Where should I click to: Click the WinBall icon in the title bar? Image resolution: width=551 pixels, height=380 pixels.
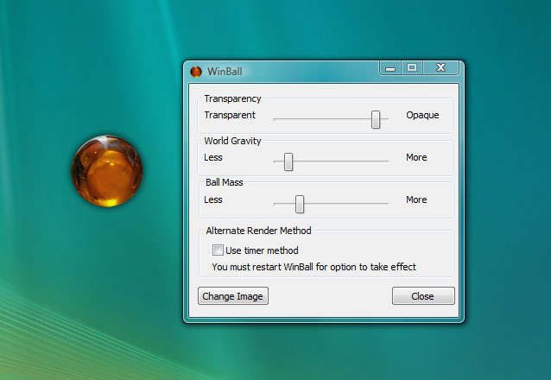pos(196,71)
